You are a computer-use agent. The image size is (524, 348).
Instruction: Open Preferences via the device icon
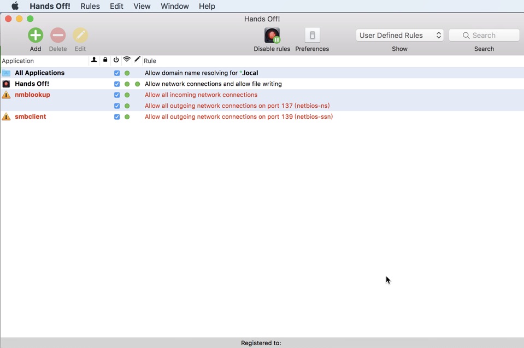click(311, 34)
